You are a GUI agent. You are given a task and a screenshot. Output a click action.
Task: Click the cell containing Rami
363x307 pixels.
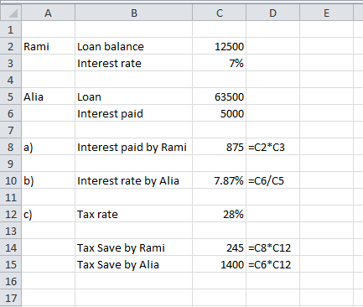pos(48,46)
